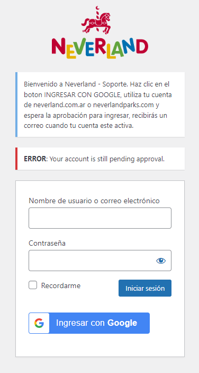Sign in via Ingresar con Google button
The width and height of the screenshot is (199, 373).
(x=89, y=323)
